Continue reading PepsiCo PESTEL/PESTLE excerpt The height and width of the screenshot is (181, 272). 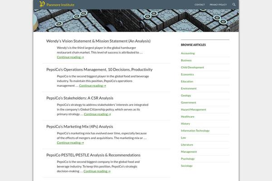pyautogui.click(x=97, y=171)
